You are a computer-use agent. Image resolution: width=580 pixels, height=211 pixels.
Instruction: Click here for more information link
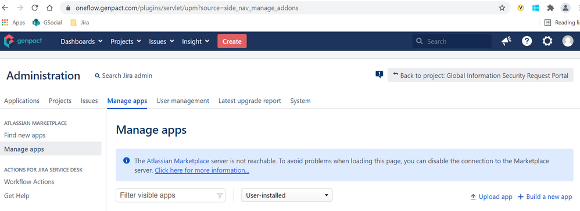202,170
